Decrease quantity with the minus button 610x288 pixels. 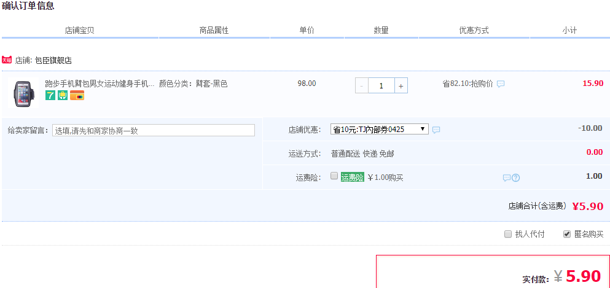coord(361,86)
